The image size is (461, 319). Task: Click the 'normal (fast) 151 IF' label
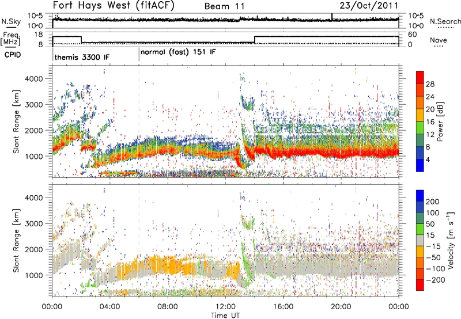tap(178, 52)
